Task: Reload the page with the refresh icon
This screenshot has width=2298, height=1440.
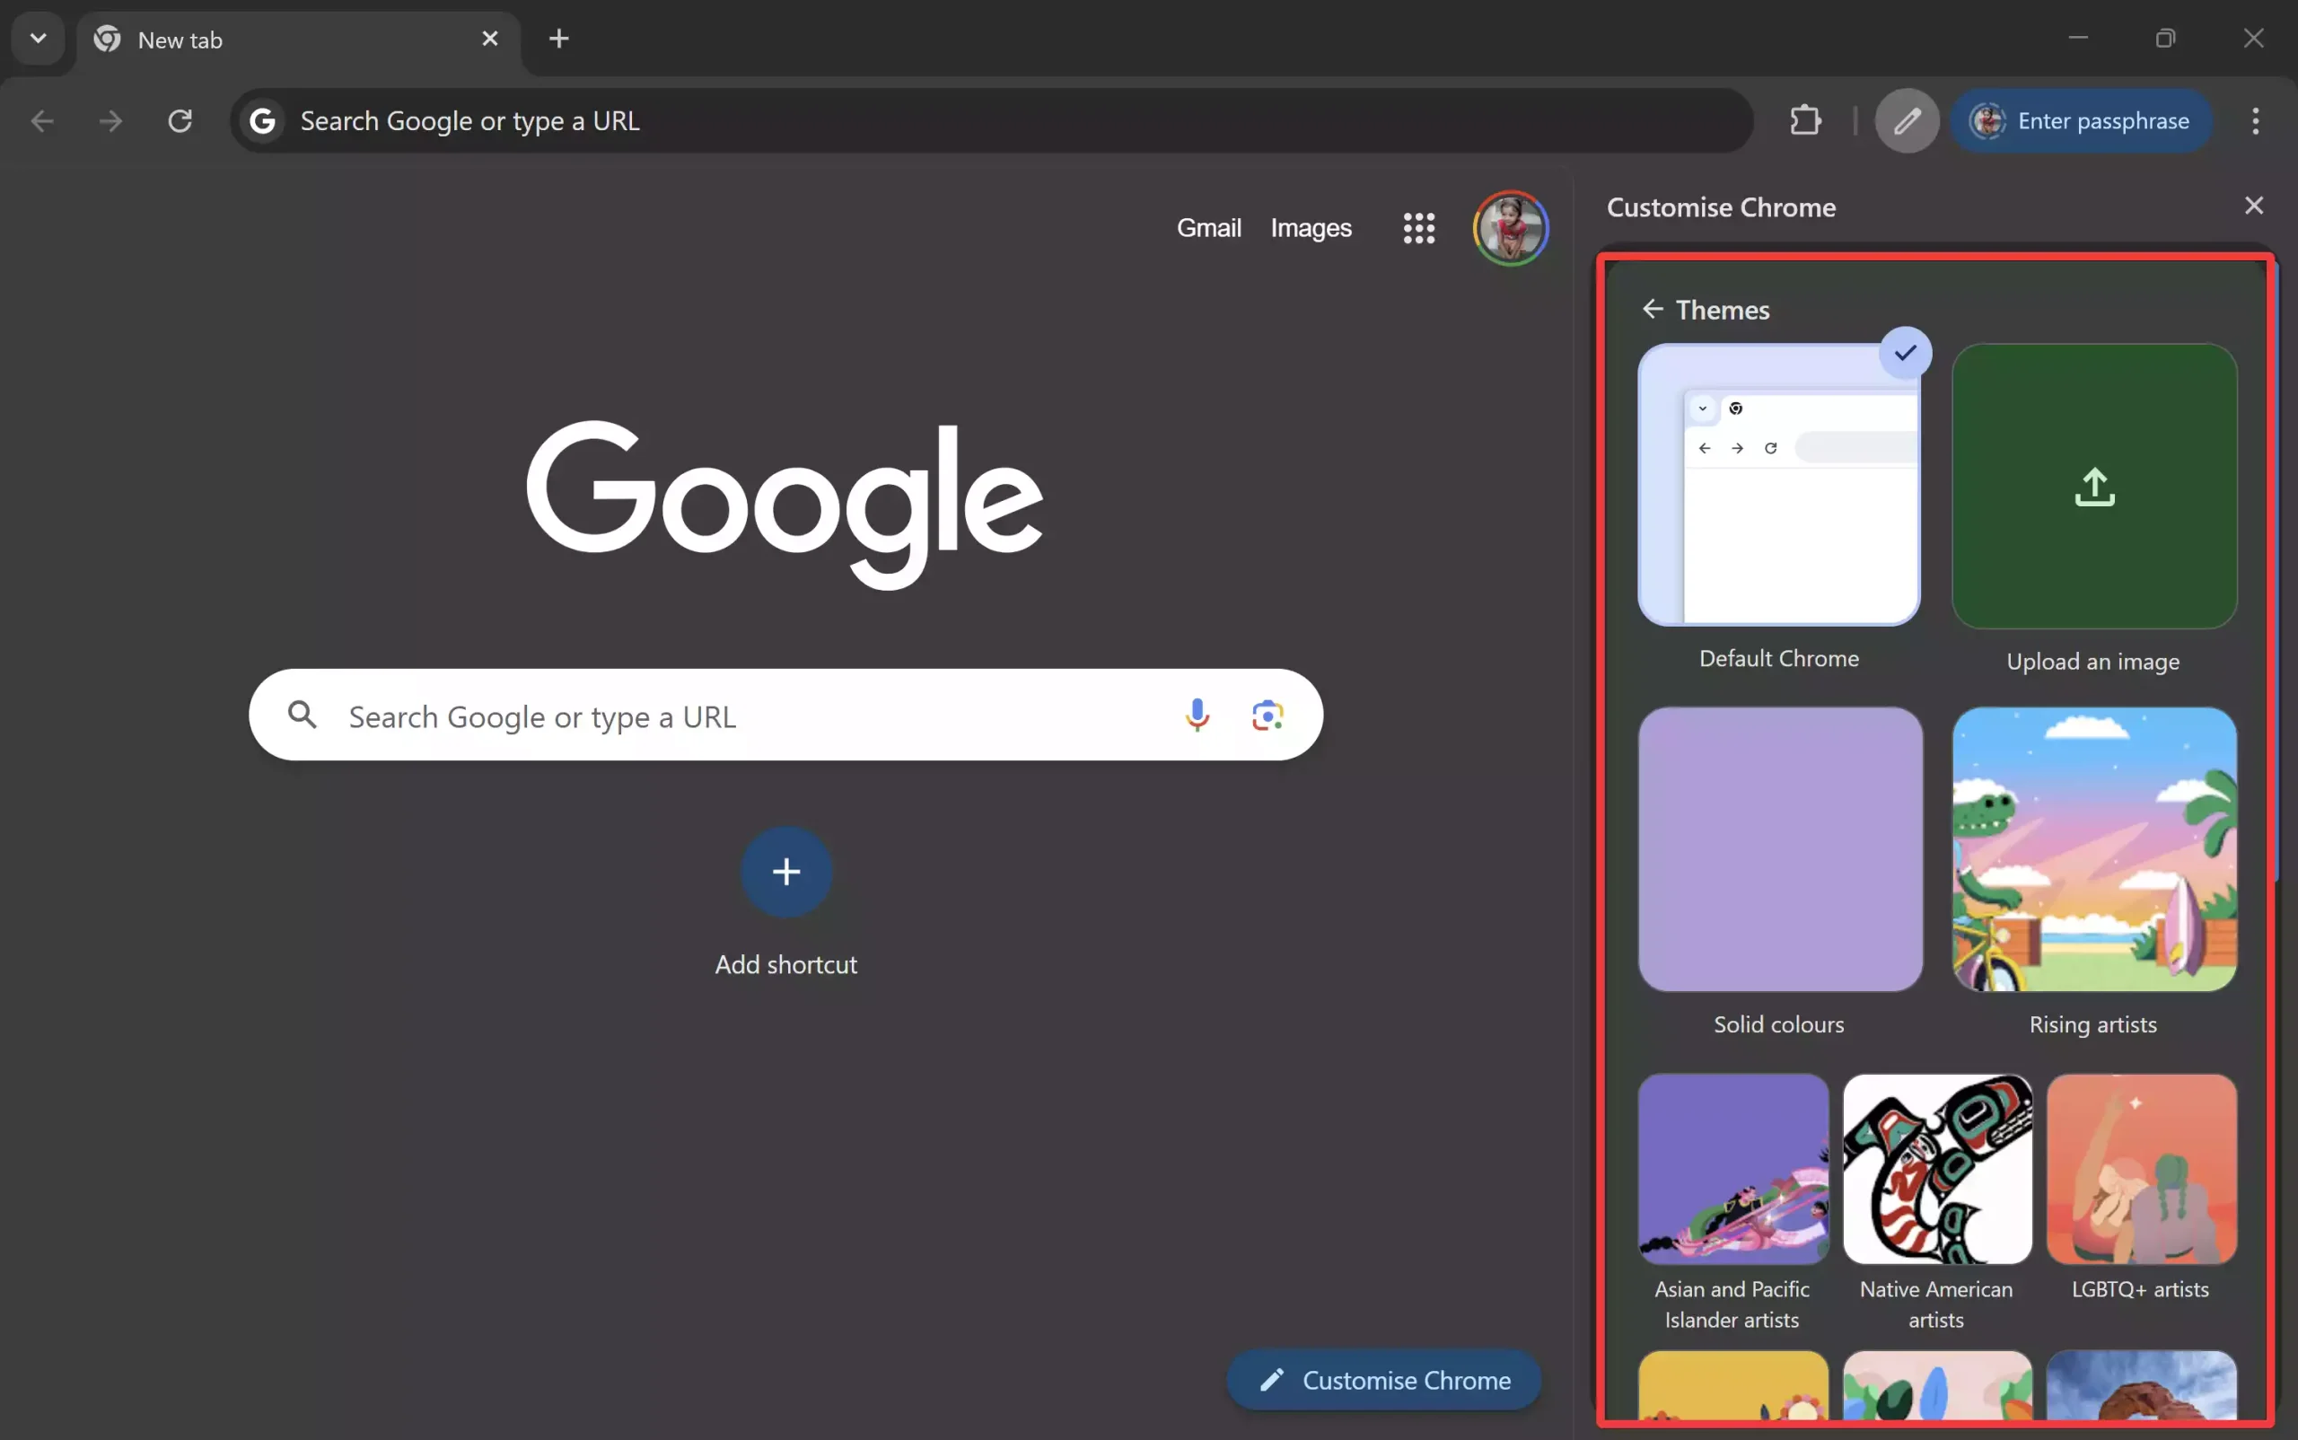Action: tap(180, 120)
